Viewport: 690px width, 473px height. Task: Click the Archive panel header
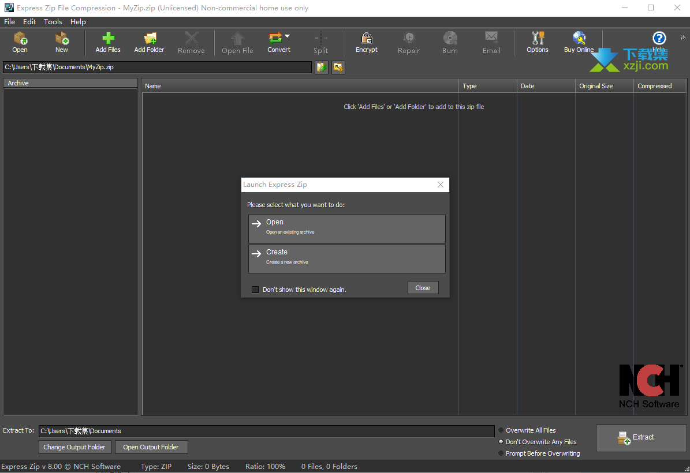click(70, 83)
